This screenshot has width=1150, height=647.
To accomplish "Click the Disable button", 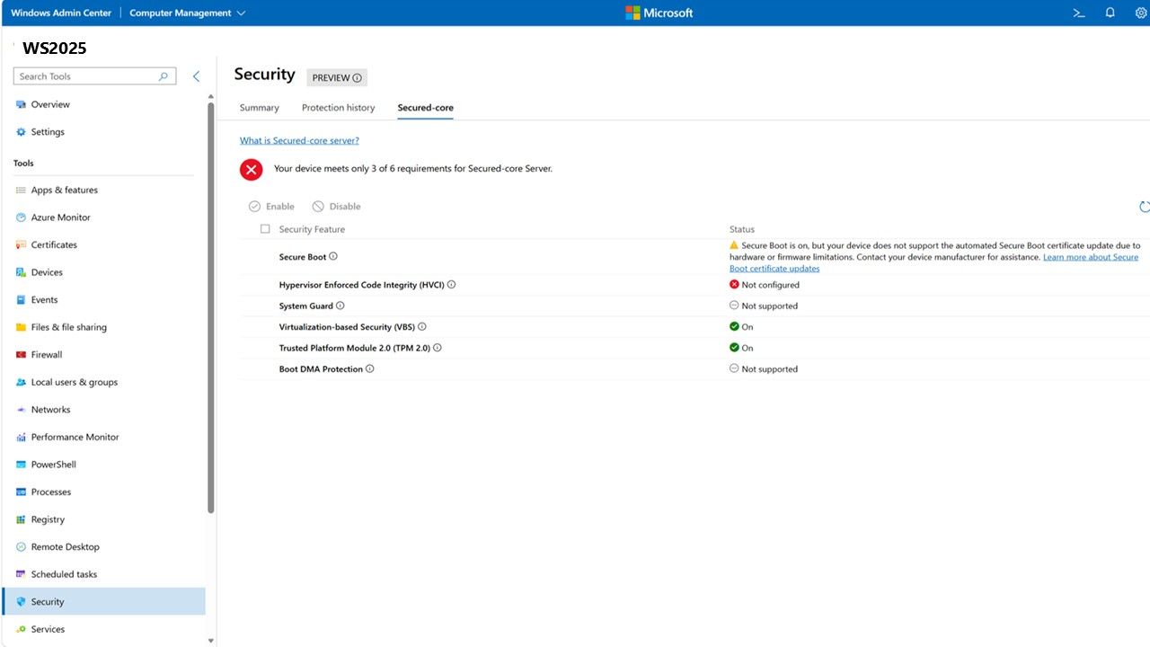I will pyautogui.click(x=337, y=207).
